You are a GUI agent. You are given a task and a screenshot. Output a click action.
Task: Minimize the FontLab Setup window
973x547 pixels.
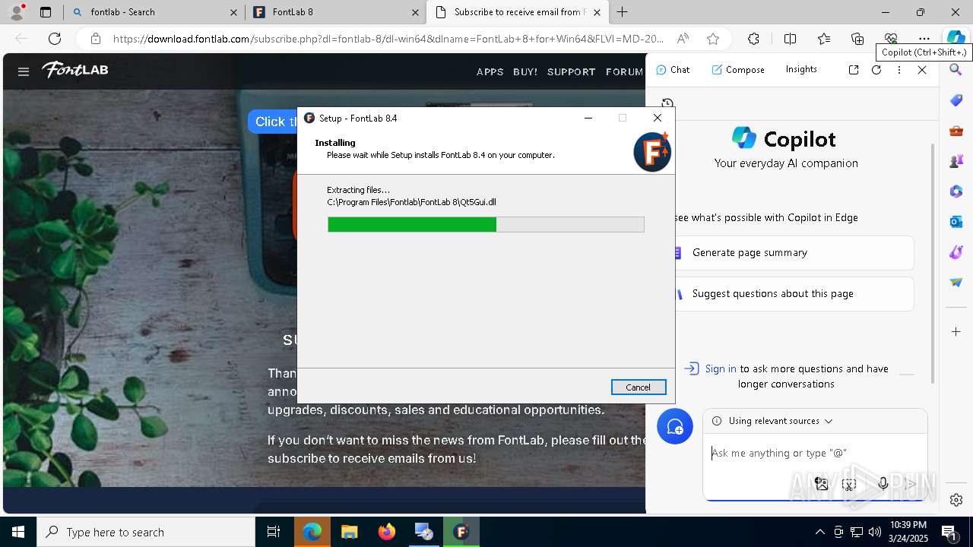point(588,118)
